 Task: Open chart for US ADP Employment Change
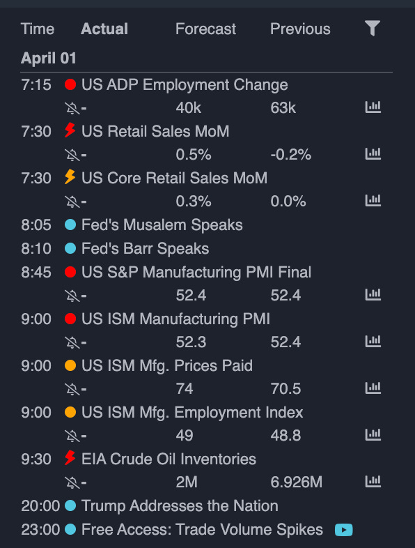[x=373, y=107]
